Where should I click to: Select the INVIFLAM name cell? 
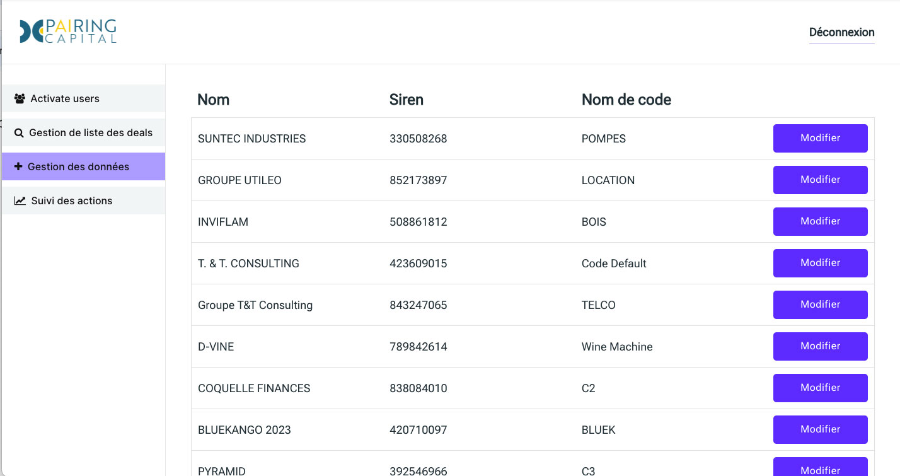pos(223,222)
